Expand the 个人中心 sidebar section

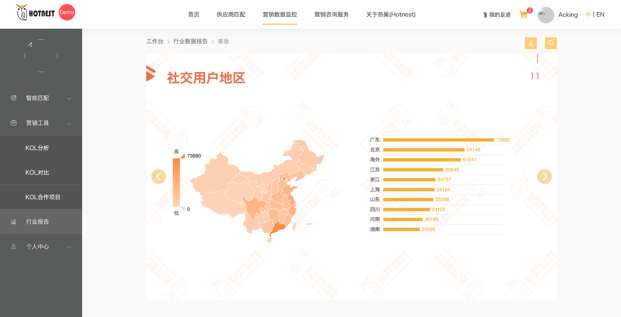point(69,247)
